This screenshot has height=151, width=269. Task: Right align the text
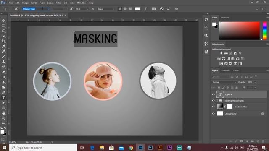(130, 9)
